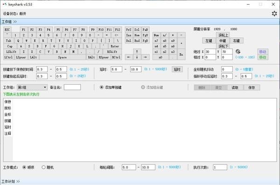This screenshot has height=185, width=280.
Task: Click the cursor position capture icon
Action: (x=238, y=52)
